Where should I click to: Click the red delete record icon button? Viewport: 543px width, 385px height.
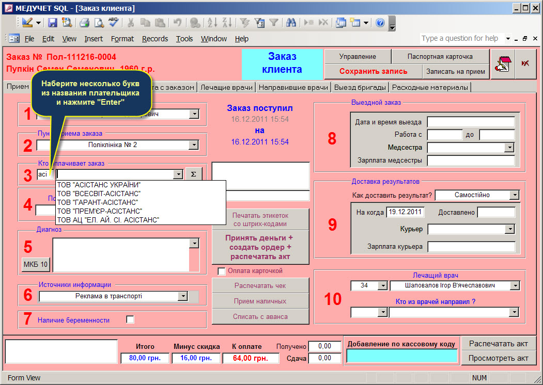click(525, 64)
